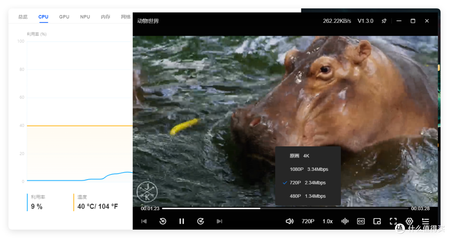Click the 温度 label

pos(82,197)
